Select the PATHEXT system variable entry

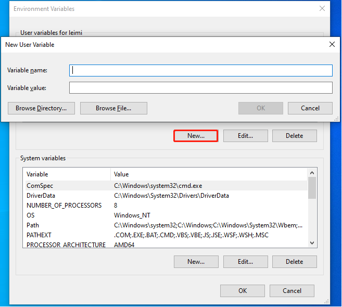click(39, 235)
